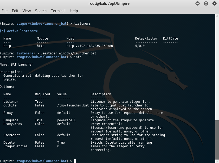Click the Delete value 'True'

pyautogui.click(x=61, y=143)
